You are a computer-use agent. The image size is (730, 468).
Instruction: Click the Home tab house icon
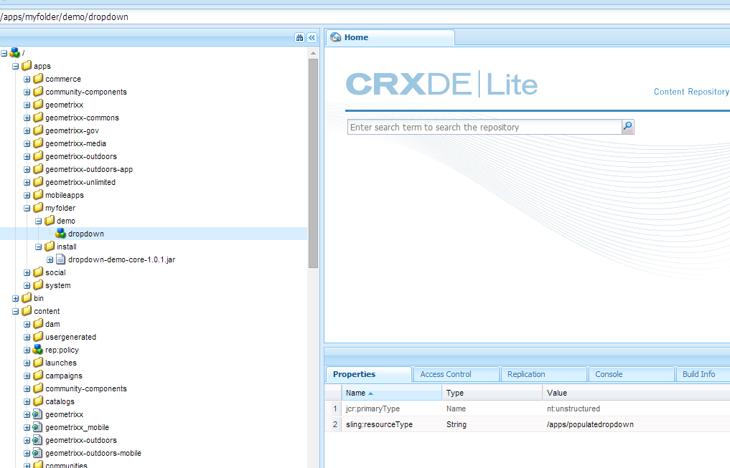click(336, 37)
